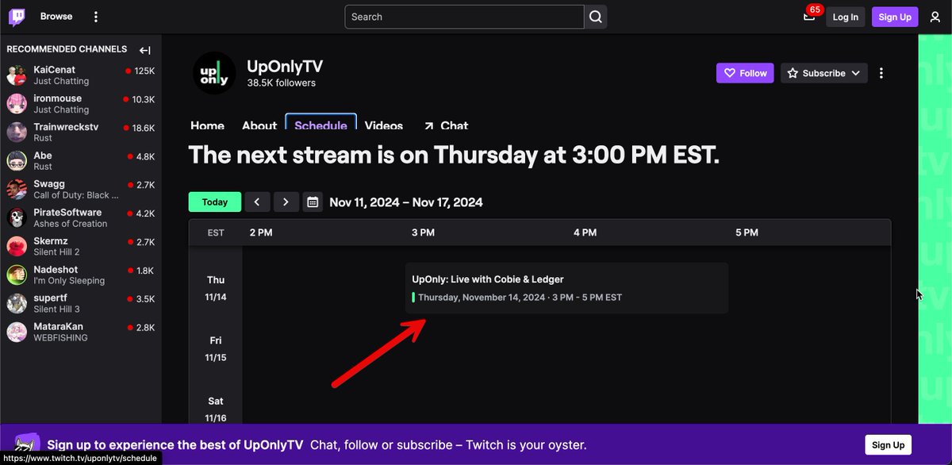
Task: Open the About tab
Action: click(x=259, y=125)
